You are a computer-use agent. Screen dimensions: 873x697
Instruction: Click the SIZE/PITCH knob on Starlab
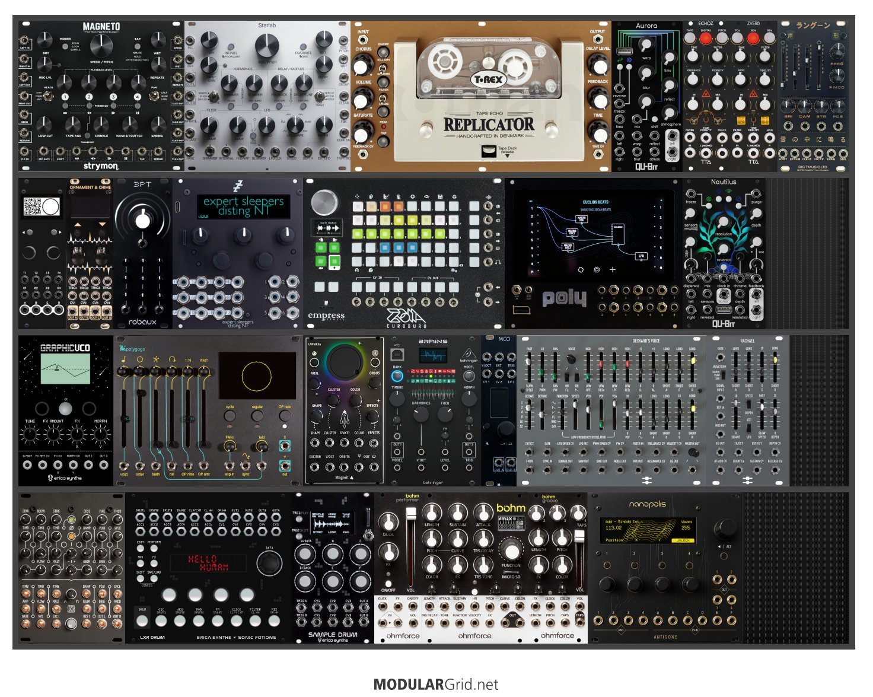point(267,46)
